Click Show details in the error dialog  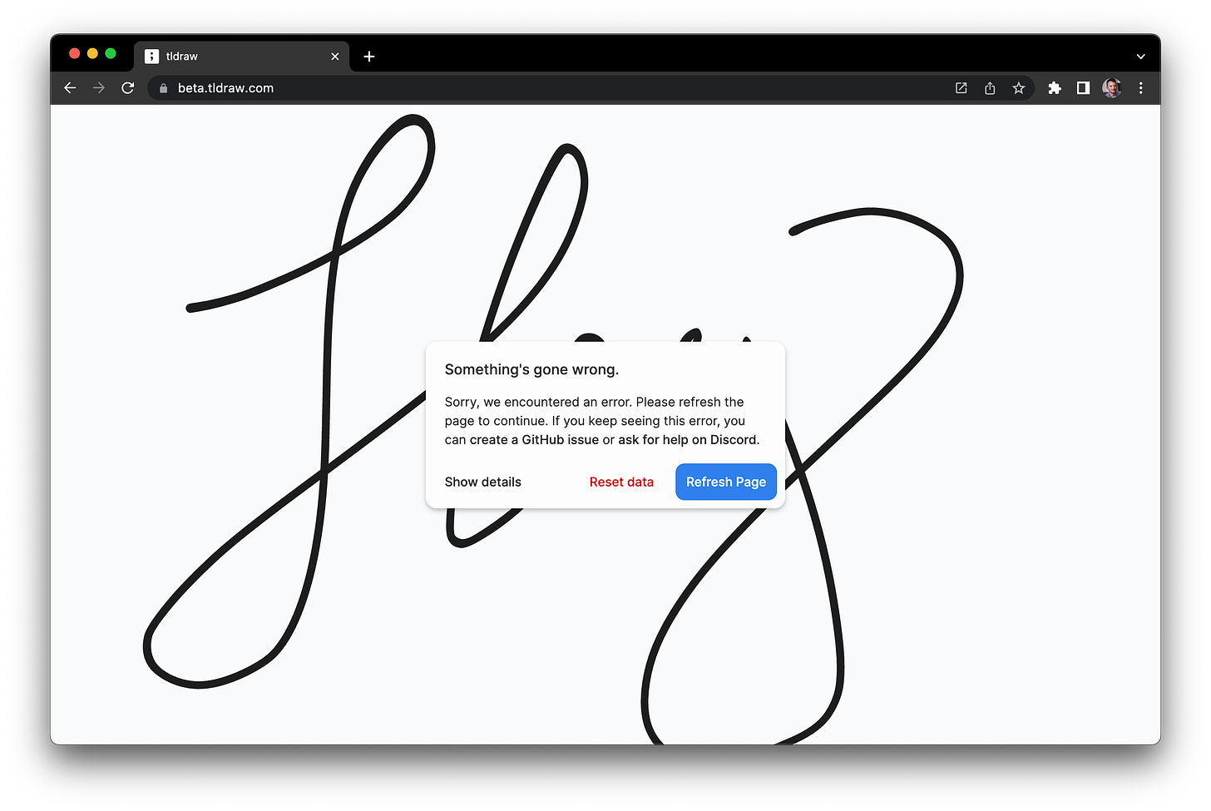pos(483,482)
